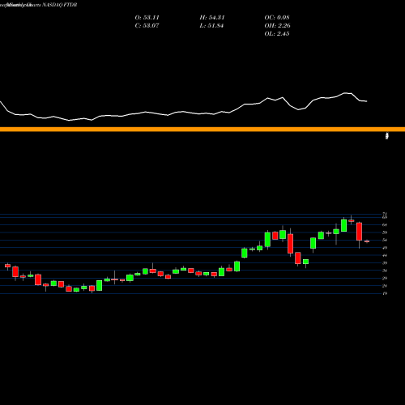
Task: Click the OH: 2.26 reading
Action: (x=277, y=26)
